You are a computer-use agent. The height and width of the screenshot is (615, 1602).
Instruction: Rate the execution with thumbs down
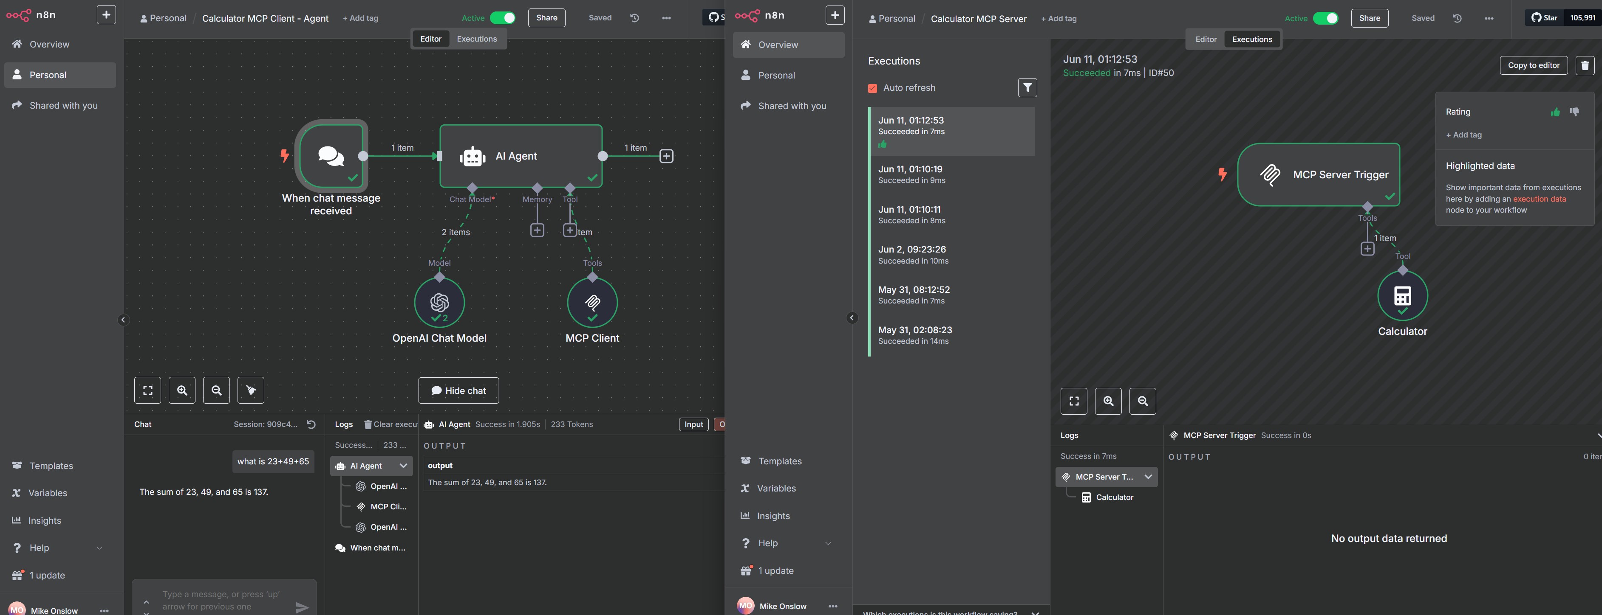1574,112
